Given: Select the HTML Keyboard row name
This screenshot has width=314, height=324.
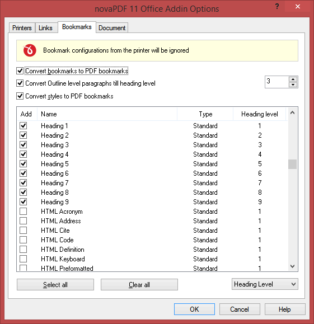Looking at the screenshot, I should pyautogui.click(x=63, y=259).
